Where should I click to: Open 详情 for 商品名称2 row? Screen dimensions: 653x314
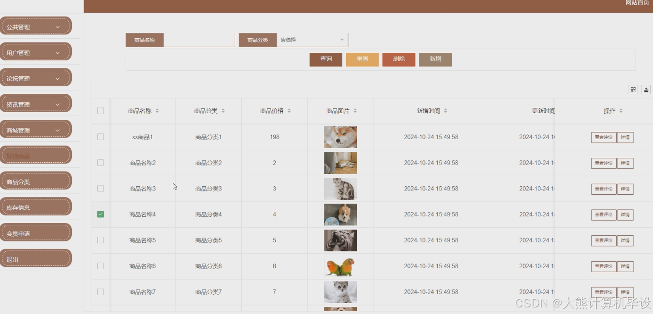pos(625,163)
